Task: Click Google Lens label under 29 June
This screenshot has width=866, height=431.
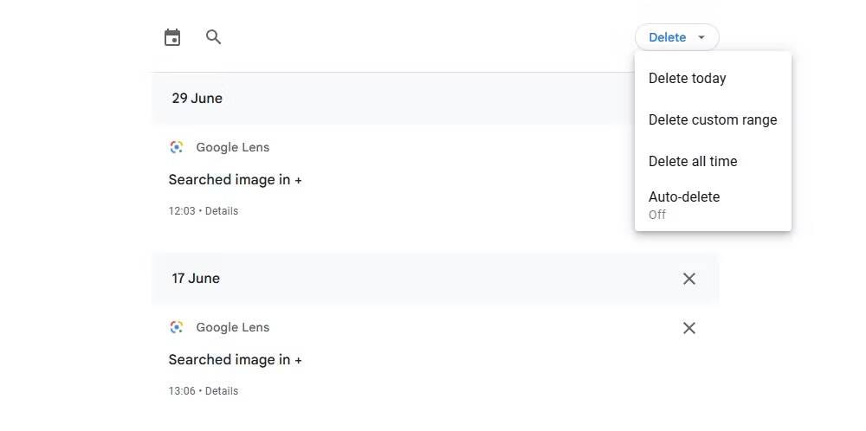Action: click(233, 147)
